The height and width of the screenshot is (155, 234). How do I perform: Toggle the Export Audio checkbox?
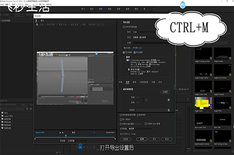point(134,52)
